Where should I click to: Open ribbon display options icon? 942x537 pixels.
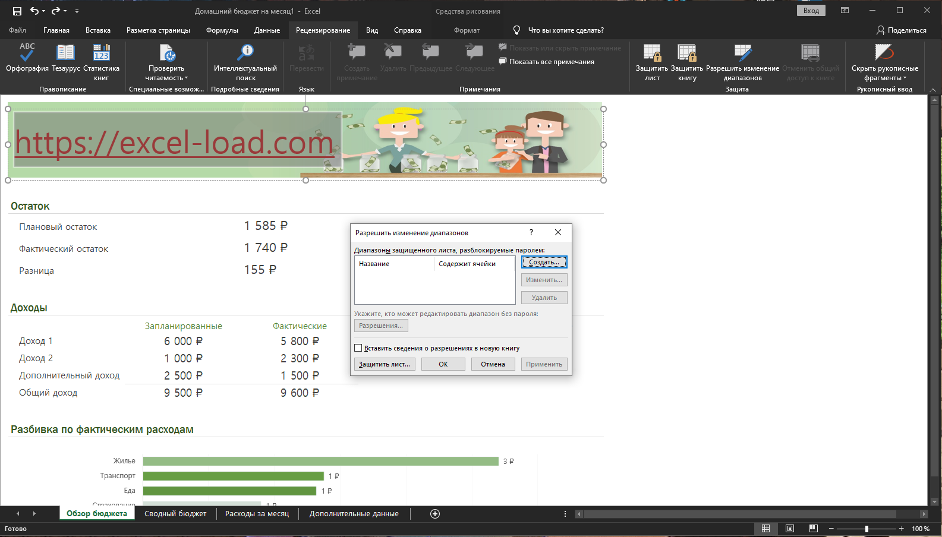pyautogui.click(x=845, y=10)
